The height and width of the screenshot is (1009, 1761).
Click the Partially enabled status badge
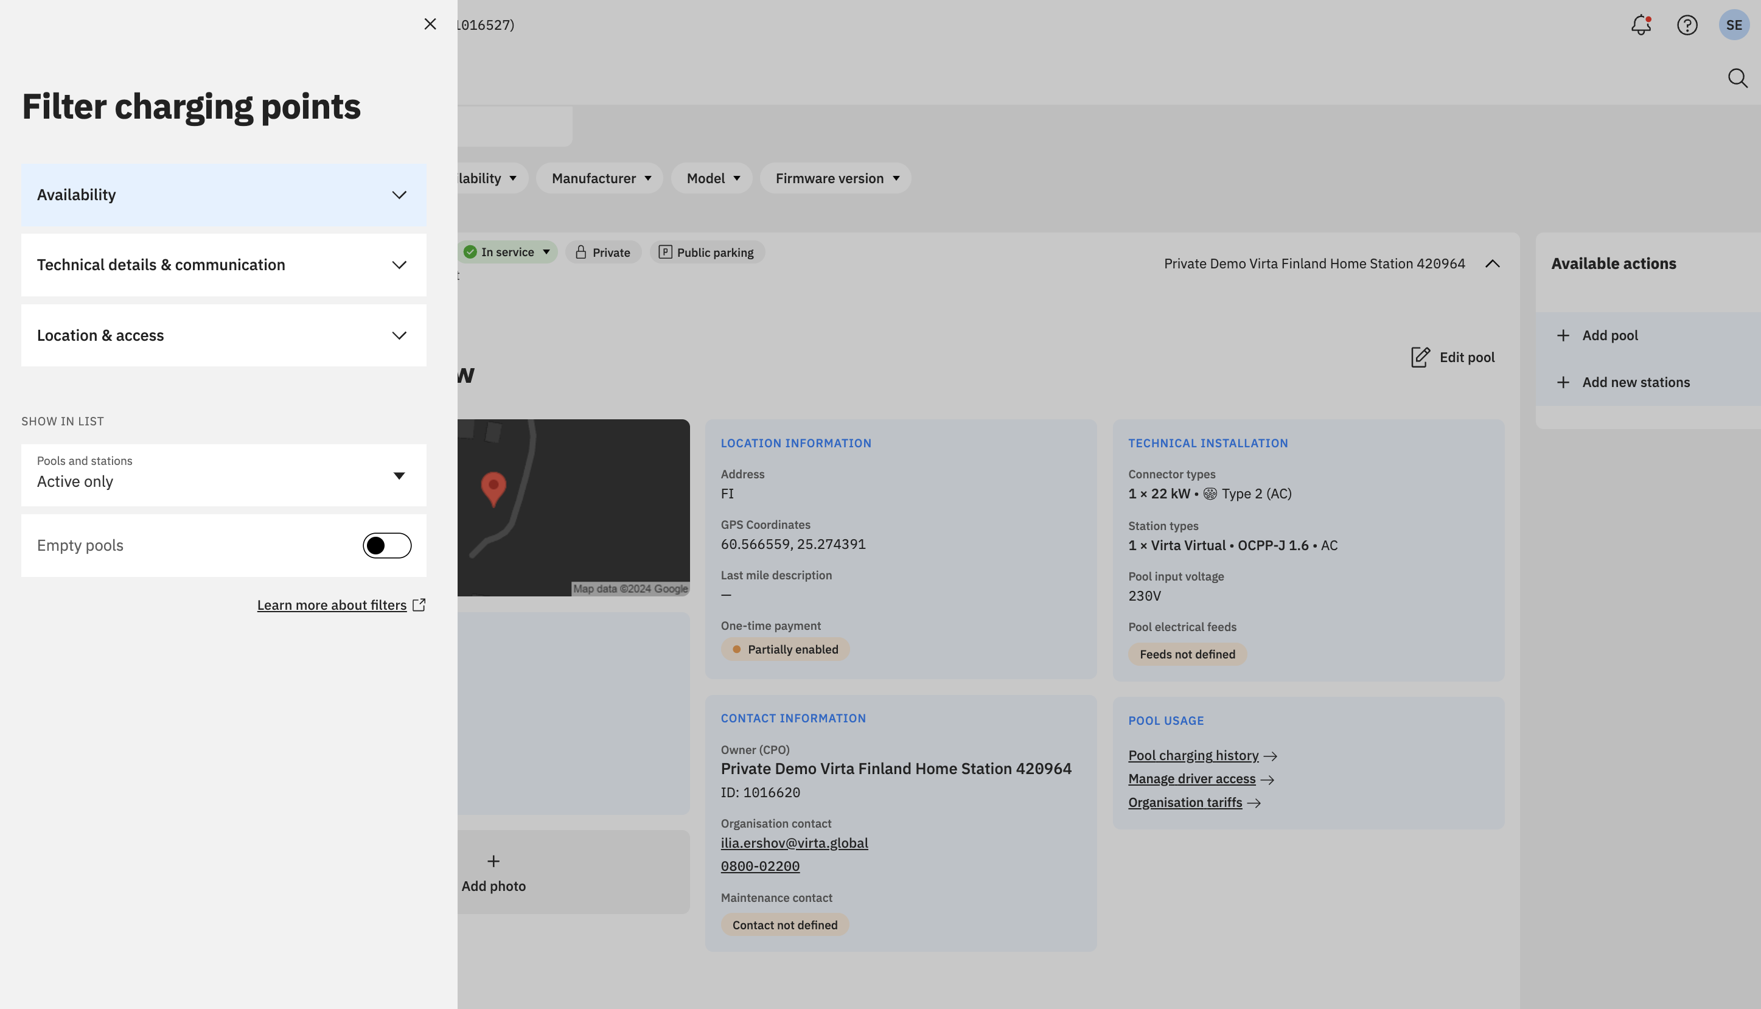tap(785, 649)
